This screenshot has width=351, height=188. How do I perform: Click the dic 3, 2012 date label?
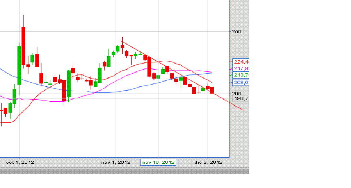(x=208, y=162)
